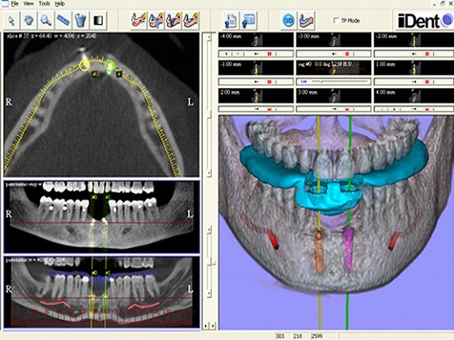Open the Help menu
The height and width of the screenshot is (340, 454).
60,4
